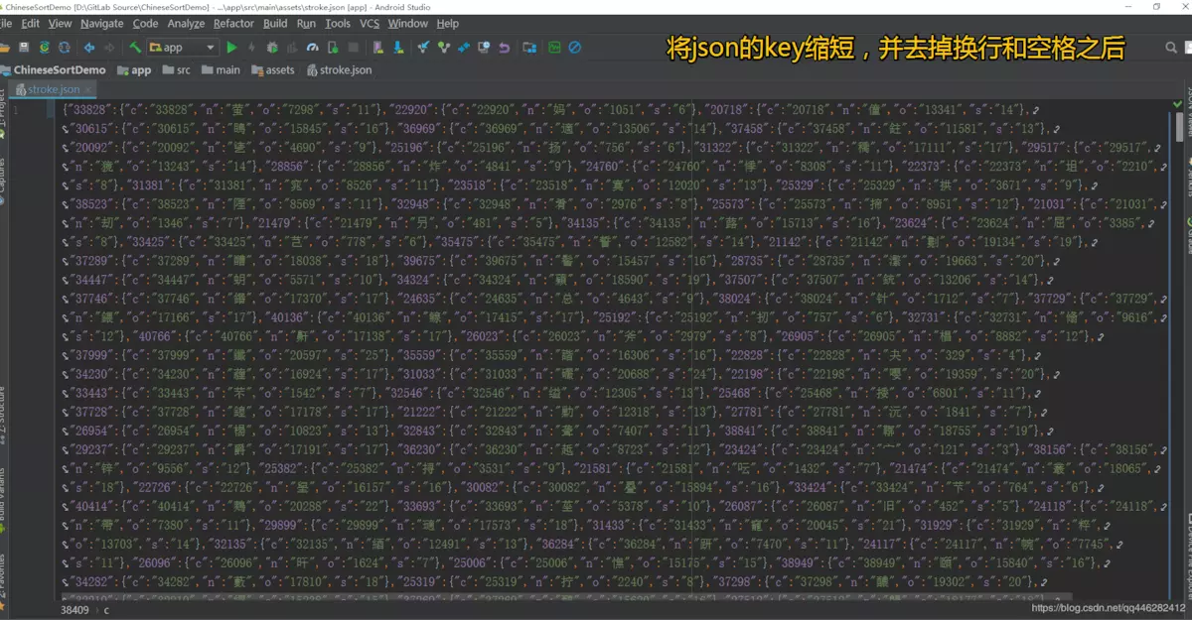This screenshot has width=1192, height=620.
Task: Click the Forward navigation arrow icon
Action: pyautogui.click(x=108, y=47)
